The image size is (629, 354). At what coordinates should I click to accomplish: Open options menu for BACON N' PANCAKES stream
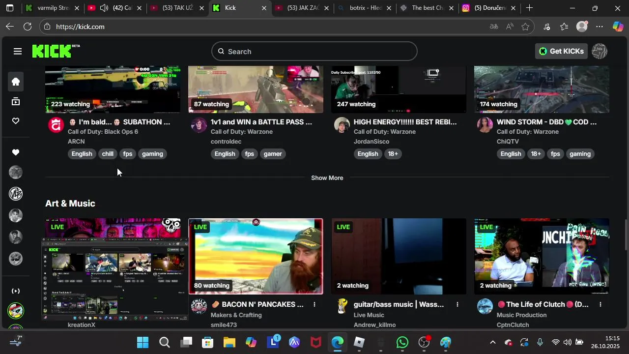coord(314,304)
